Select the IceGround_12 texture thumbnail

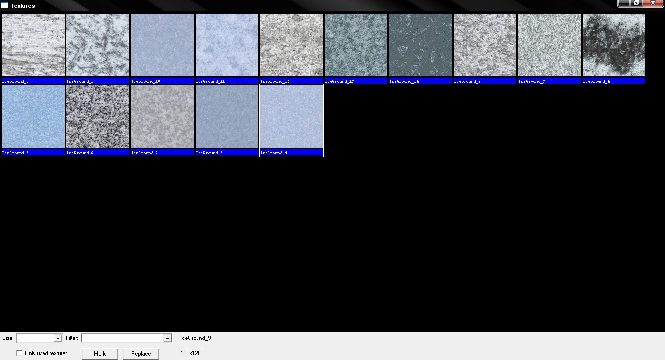pos(291,45)
